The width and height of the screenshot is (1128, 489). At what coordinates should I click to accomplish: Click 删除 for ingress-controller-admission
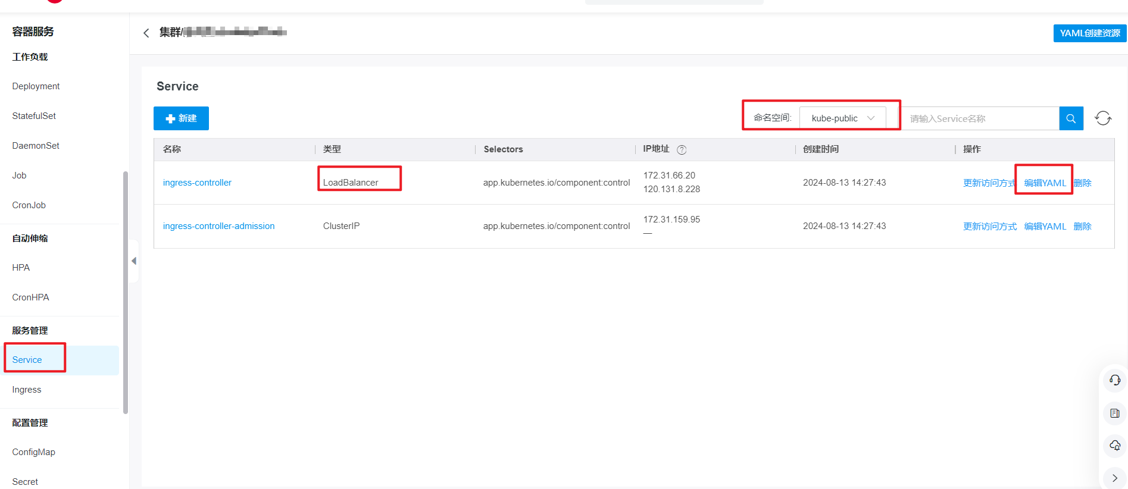[x=1082, y=227]
